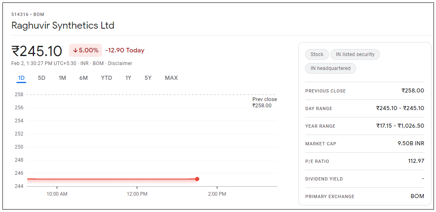Open the Disclaimer link

coord(120,63)
